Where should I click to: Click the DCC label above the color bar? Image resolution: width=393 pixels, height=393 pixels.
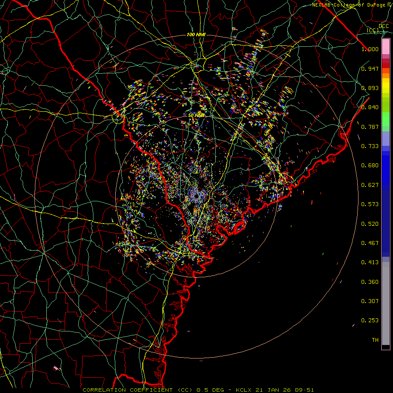point(384,26)
